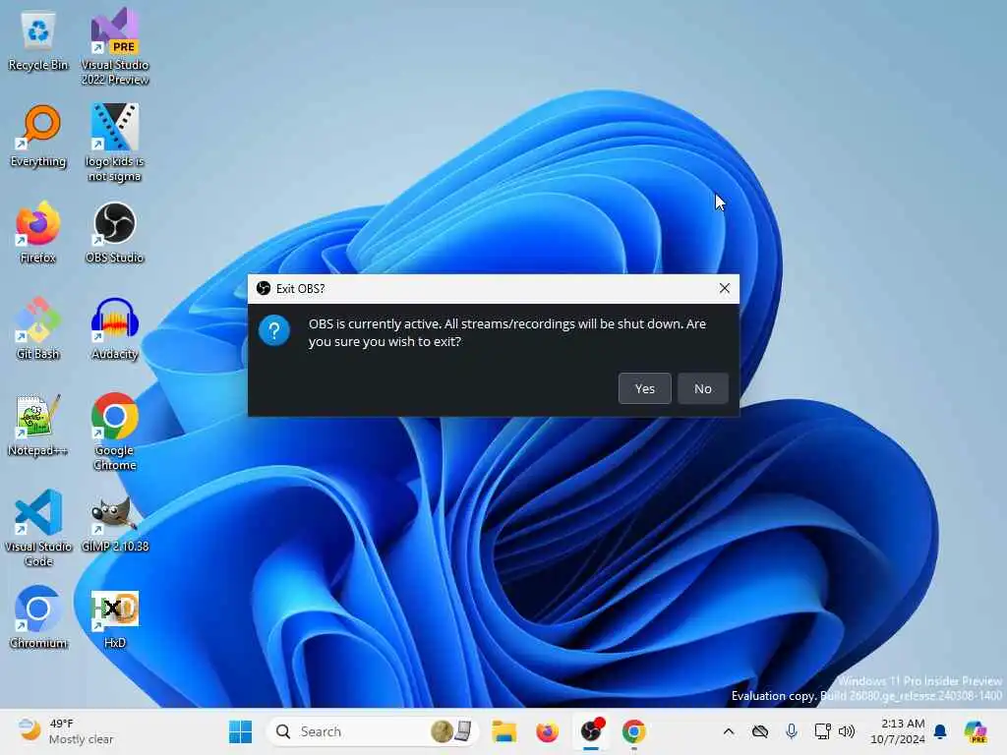Open the notifications bell icon
This screenshot has height=755, width=1007.
pyautogui.click(x=941, y=731)
